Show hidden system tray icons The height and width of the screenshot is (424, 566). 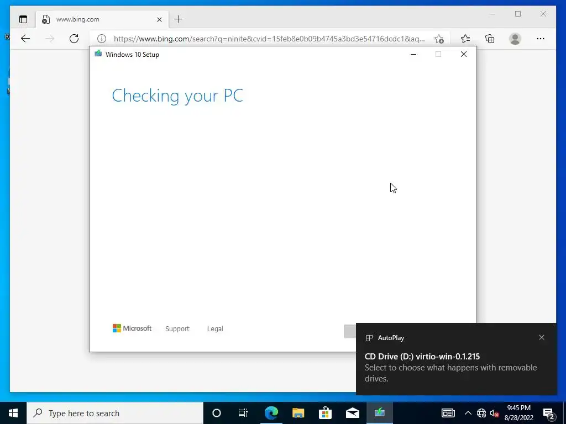468,413
